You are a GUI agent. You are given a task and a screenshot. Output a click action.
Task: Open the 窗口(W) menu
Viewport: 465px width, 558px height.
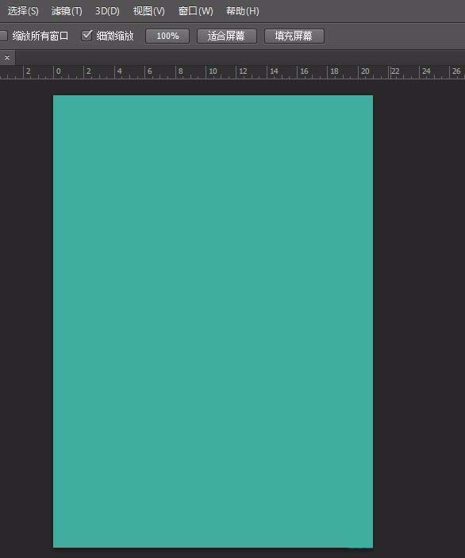point(195,11)
